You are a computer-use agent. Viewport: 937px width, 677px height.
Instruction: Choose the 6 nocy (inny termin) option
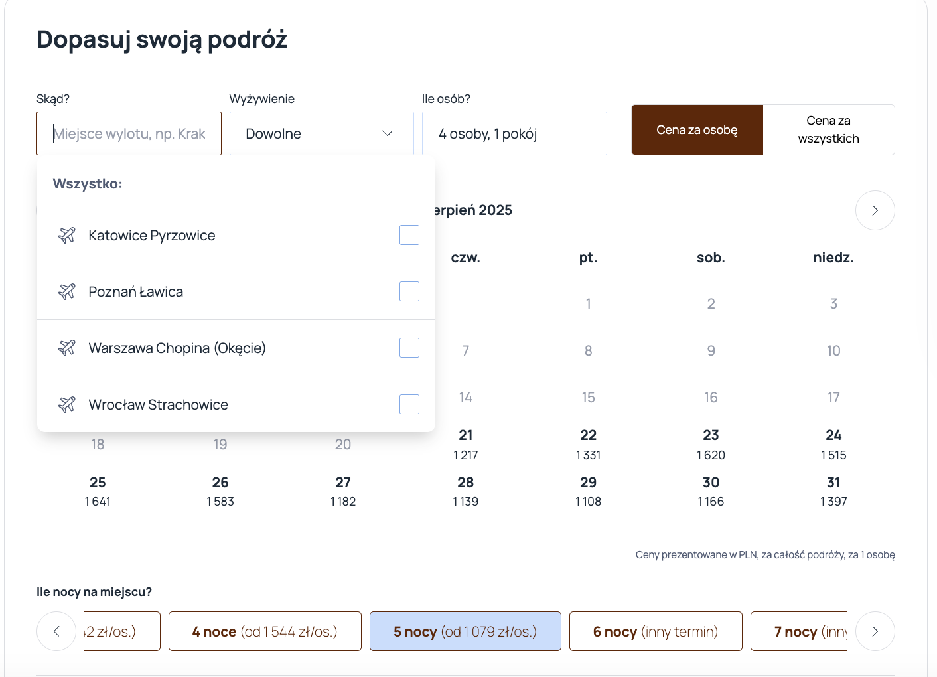click(x=656, y=631)
